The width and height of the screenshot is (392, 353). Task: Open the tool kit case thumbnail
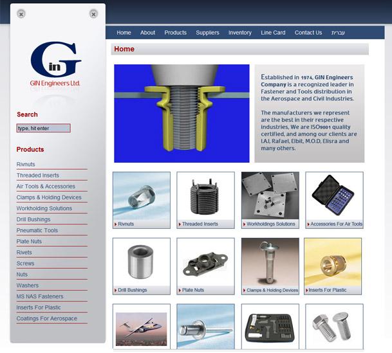pos(270,327)
